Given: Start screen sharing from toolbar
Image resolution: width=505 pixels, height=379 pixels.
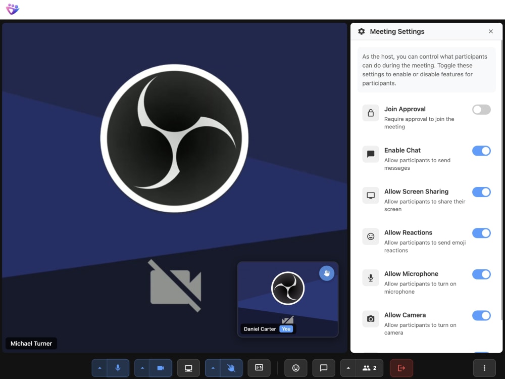Looking at the screenshot, I should tap(188, 368).
